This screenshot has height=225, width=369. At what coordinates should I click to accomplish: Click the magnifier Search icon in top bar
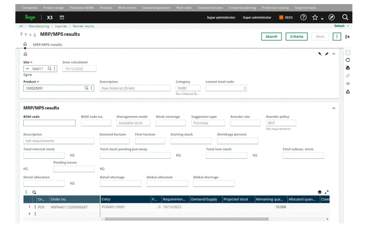345,17
